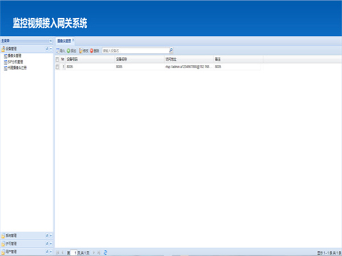Image resolution: width=342 pixels, height=256 pixels.
Task: Check the select-all header checkbox
Action: [x=57, y=59]
